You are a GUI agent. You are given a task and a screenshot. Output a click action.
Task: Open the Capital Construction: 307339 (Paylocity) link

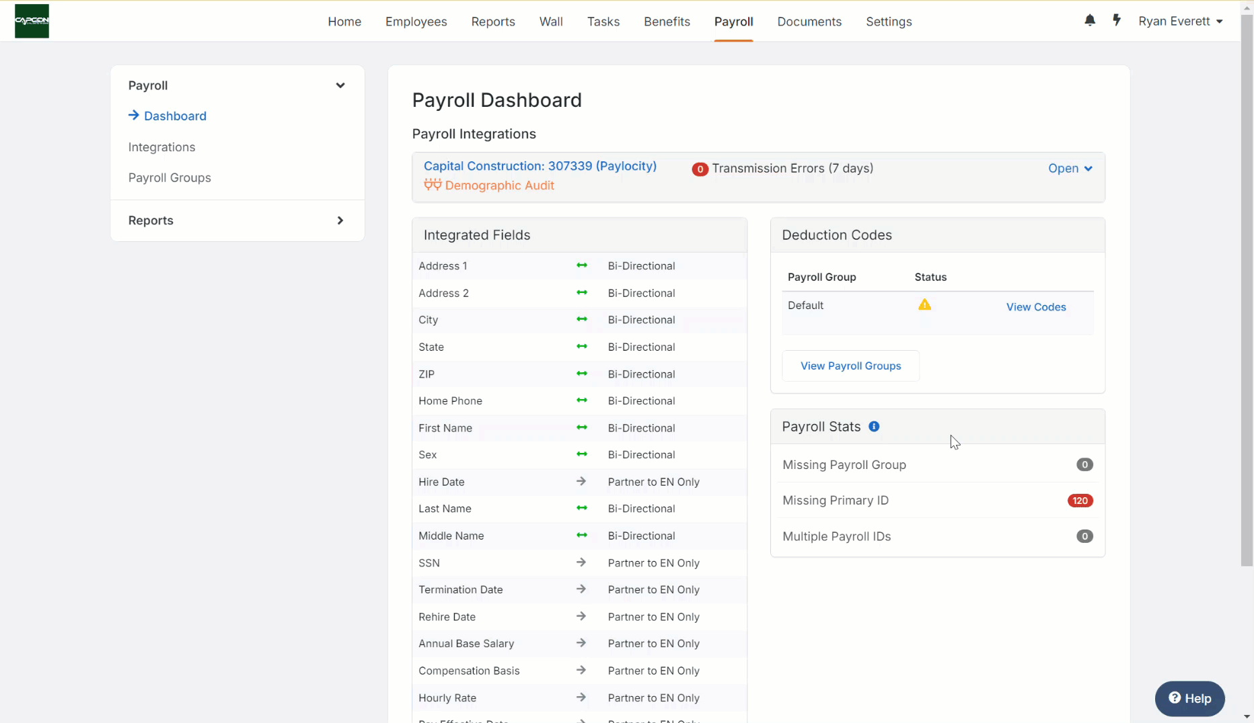[540, 166]
